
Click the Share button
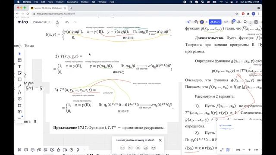coord(215,22)
